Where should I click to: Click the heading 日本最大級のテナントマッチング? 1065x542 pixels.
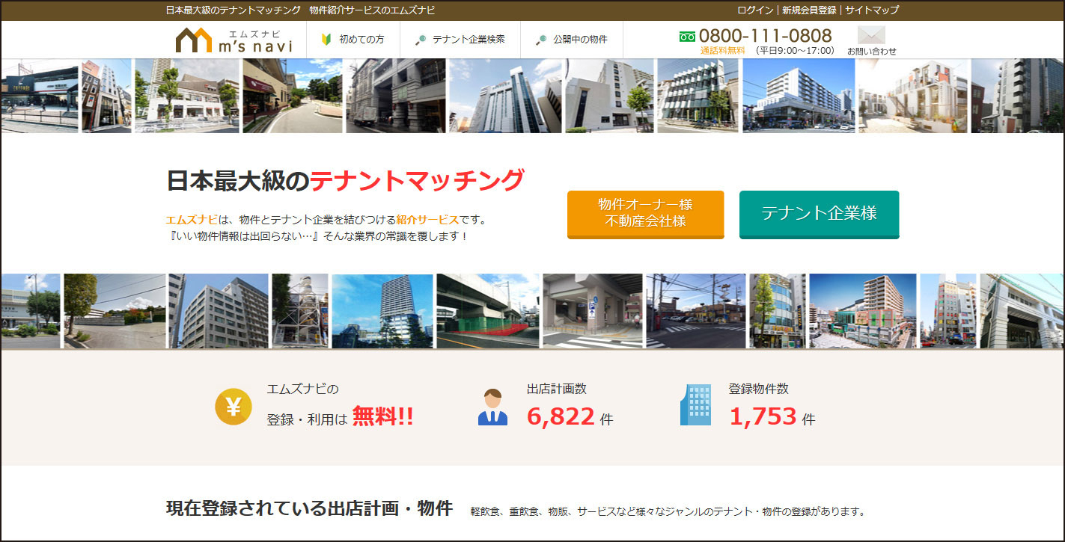click(345, 180)
